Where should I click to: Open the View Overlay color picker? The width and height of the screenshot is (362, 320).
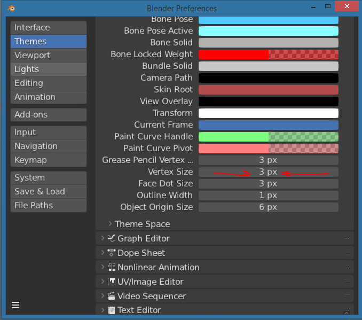click(x=269, y=102)
